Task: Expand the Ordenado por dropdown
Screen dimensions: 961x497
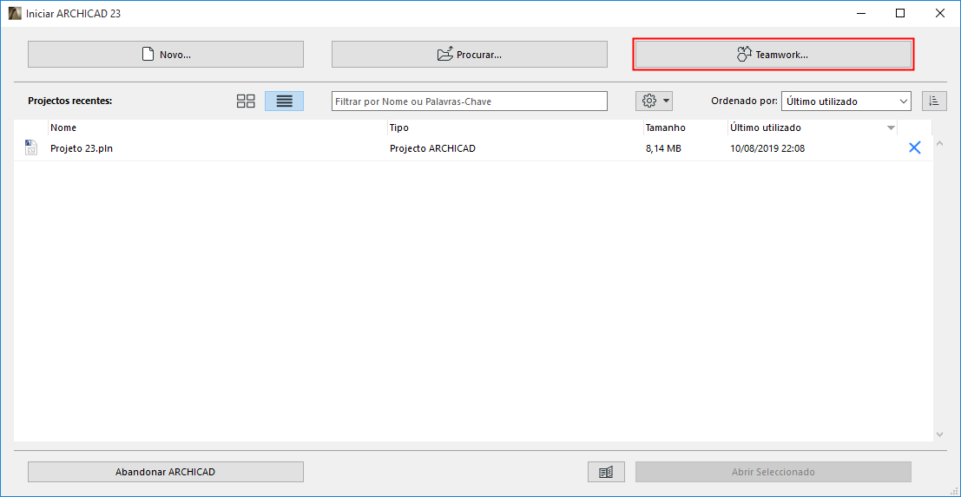Action: (846, 101)
